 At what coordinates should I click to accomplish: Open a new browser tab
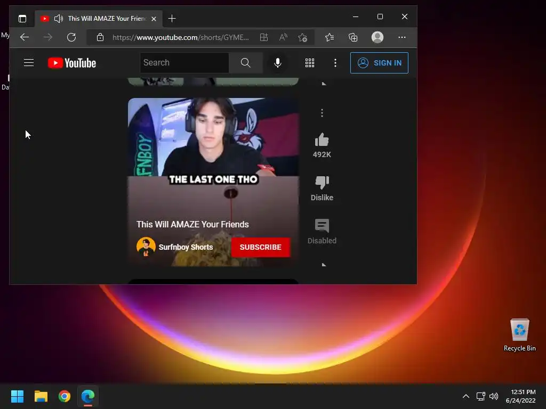tap(172, 19)
